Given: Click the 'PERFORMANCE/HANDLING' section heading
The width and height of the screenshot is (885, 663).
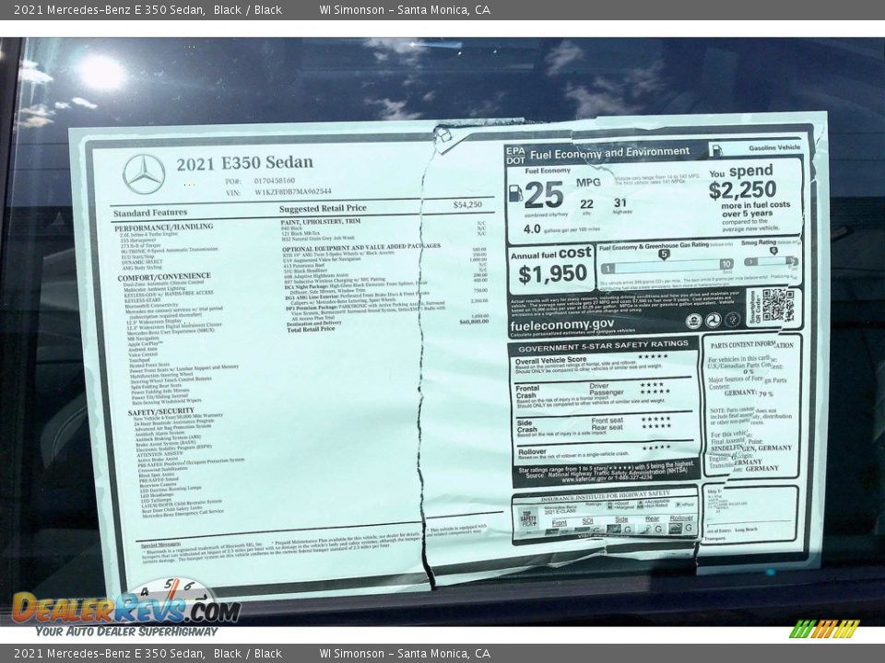Looking at the screenshot, I should (x=164, y=227).
